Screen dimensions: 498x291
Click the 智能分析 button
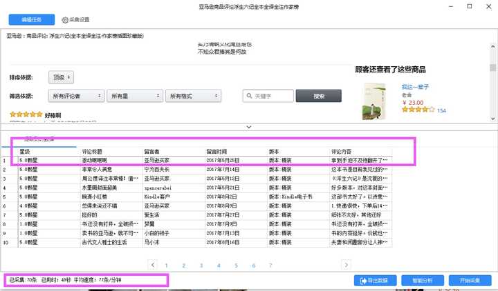pyautogui.click(x=422, y=281)
